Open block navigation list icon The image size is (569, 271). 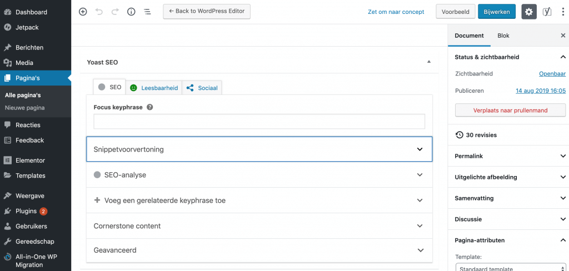pos(147,12)
